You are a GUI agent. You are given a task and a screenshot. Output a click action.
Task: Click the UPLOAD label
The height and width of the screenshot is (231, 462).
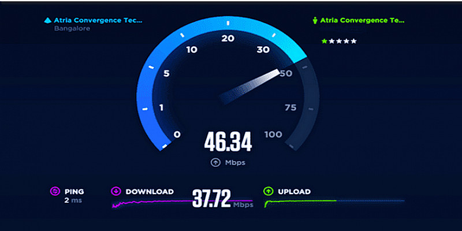[x=295, y=192]
